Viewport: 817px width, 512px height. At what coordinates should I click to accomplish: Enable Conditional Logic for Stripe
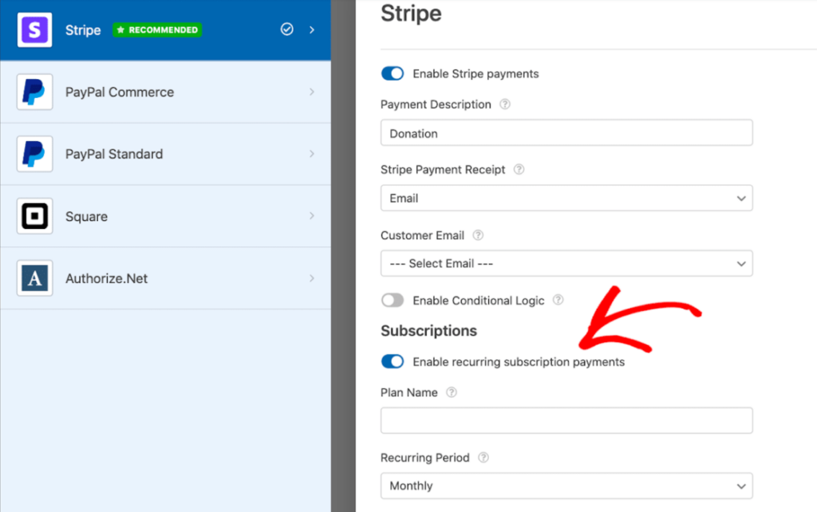(393, 300)
